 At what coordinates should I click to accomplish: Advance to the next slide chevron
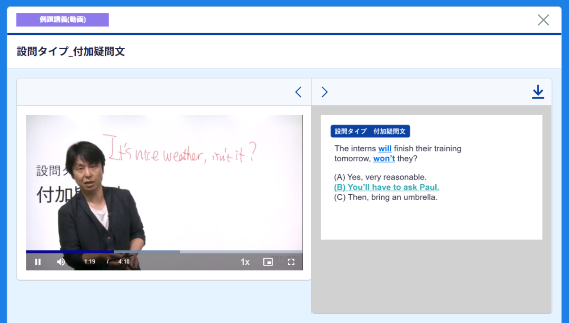click(x=325, y=92)
